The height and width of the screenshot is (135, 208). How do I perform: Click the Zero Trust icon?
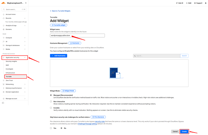(4, 80)
